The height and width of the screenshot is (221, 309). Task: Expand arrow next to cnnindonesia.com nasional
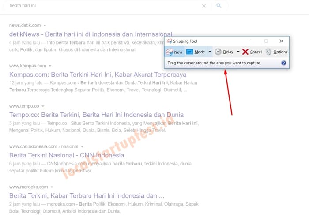(82, 147)
